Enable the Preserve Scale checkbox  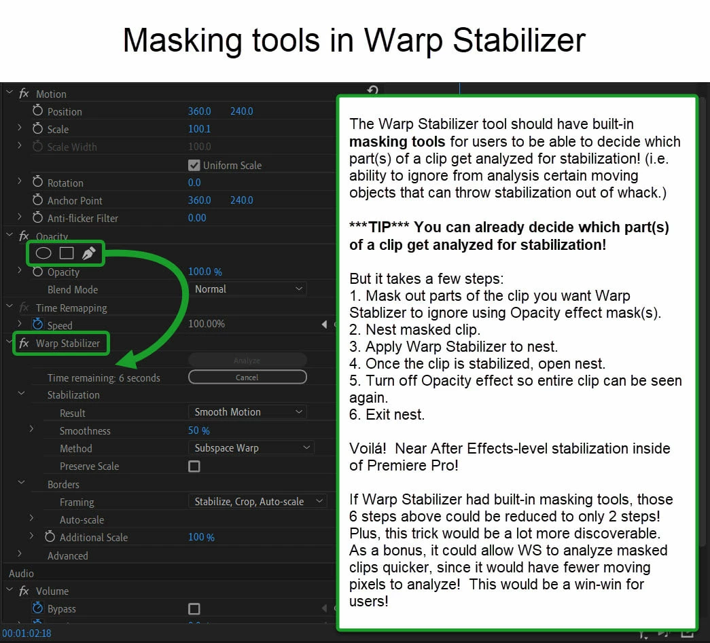pyautogui.click(x=194, y=466)
